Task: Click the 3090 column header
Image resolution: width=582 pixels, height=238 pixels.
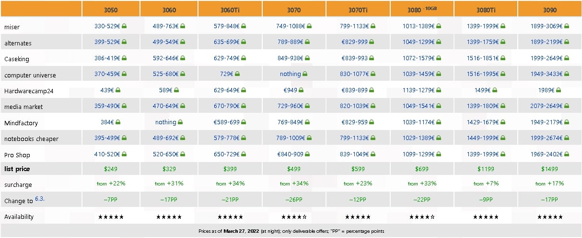Action: 550,9
